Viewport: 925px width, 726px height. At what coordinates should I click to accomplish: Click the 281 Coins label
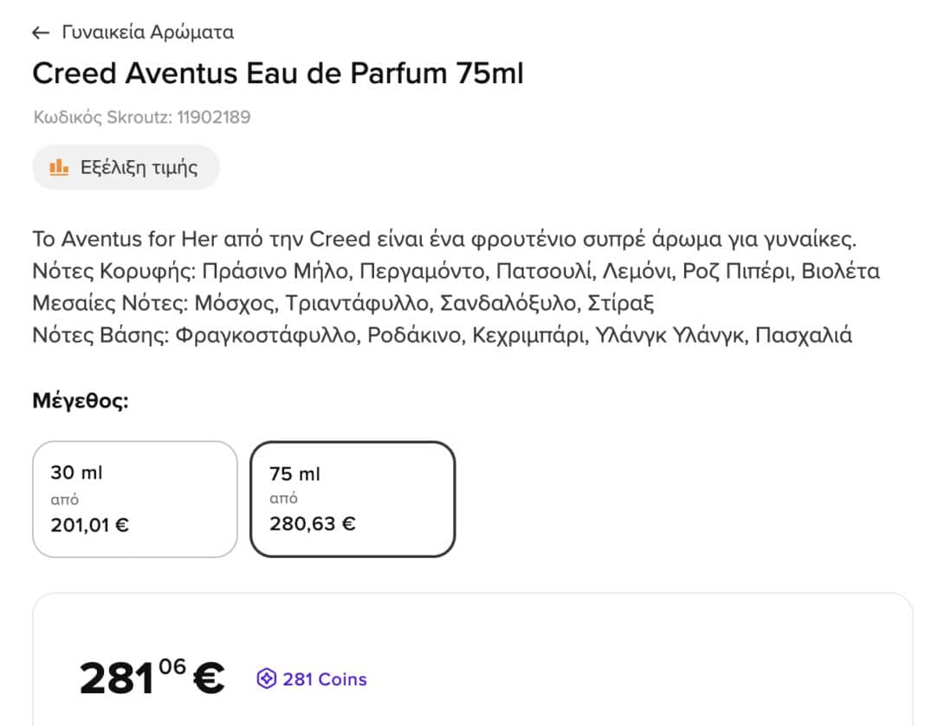pos(325,679)
